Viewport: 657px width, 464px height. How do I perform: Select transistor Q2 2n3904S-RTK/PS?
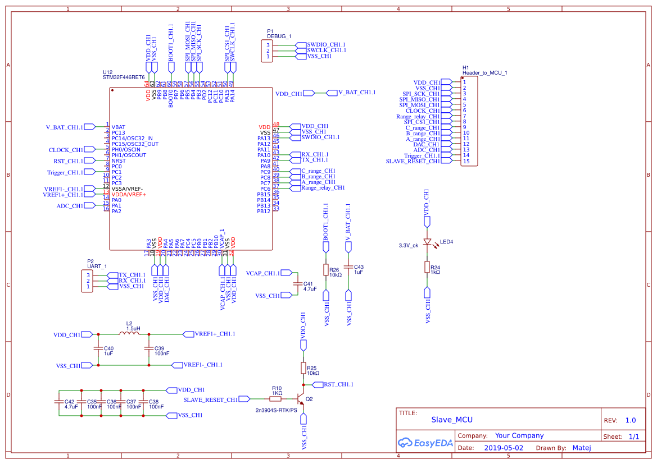pos(300,400)
